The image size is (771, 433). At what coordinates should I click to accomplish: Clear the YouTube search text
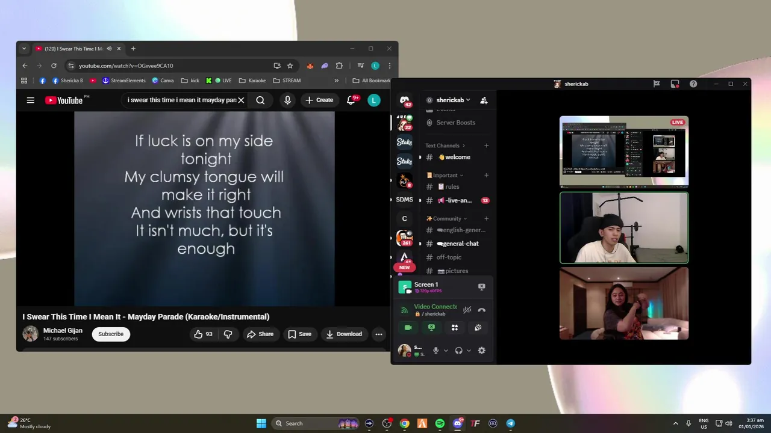click(241, 100)
